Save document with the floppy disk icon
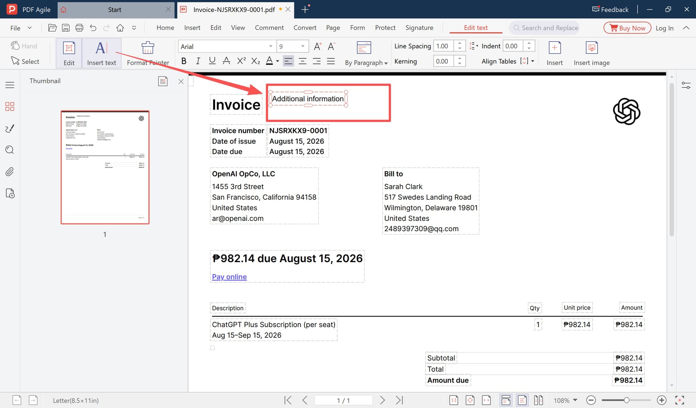Viewport: 696px width, 408px height. pyautogui.click(x=66, y=28)
